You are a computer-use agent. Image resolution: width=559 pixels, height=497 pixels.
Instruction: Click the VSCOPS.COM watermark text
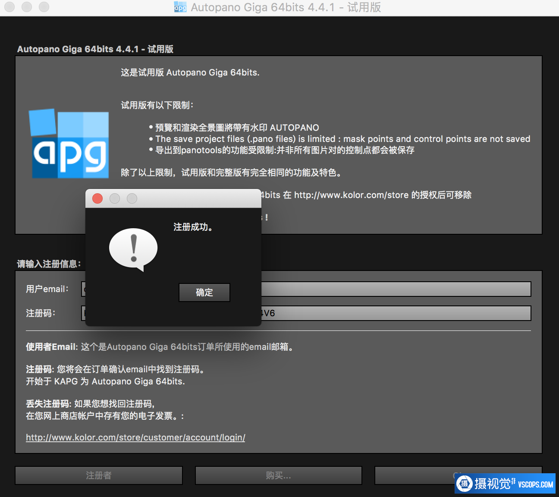tap(535, 484)
